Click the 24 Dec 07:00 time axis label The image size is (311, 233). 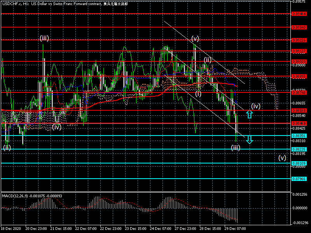[x=161, y=229]
